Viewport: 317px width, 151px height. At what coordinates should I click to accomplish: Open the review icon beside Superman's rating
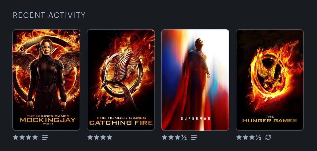coord(194,138)
